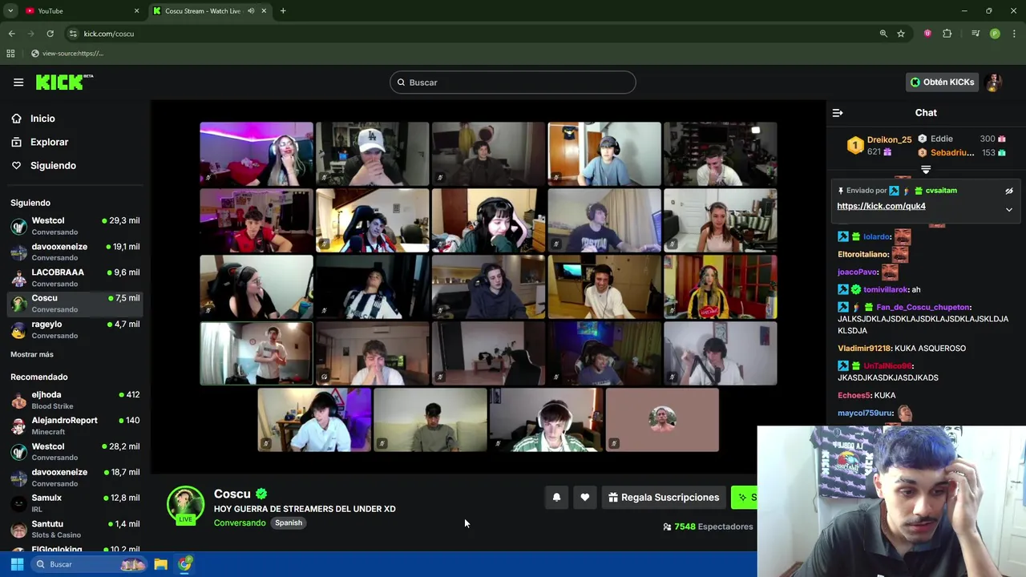Screen dimensions: 1026x577
Task: Open the view-source bookmark
Action: (x=67, y=54)
